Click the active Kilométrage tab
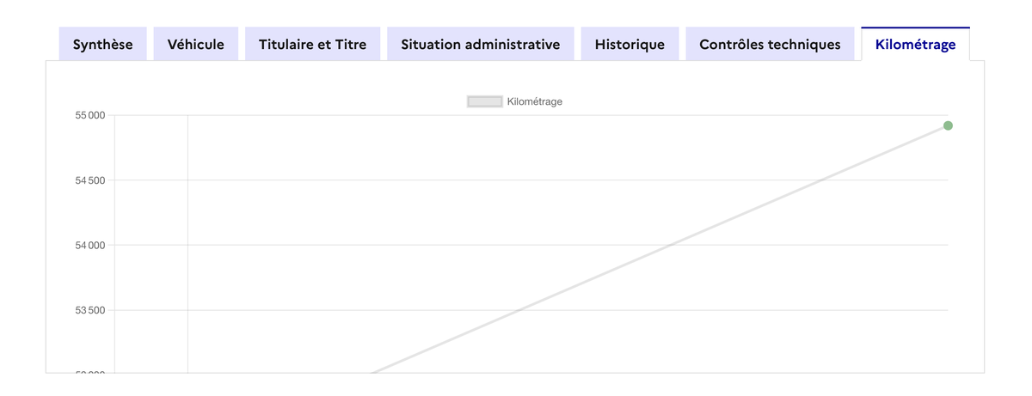This screenshot has width=1032, height=396. click(x=915, y=44)
